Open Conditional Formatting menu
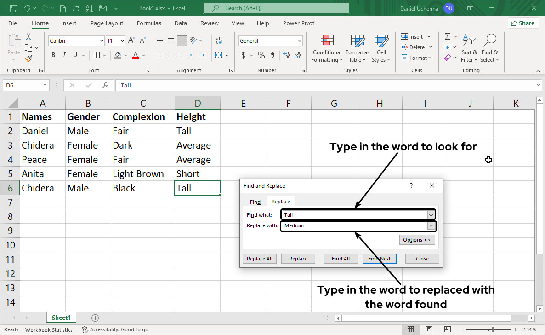 pos(327,48)
